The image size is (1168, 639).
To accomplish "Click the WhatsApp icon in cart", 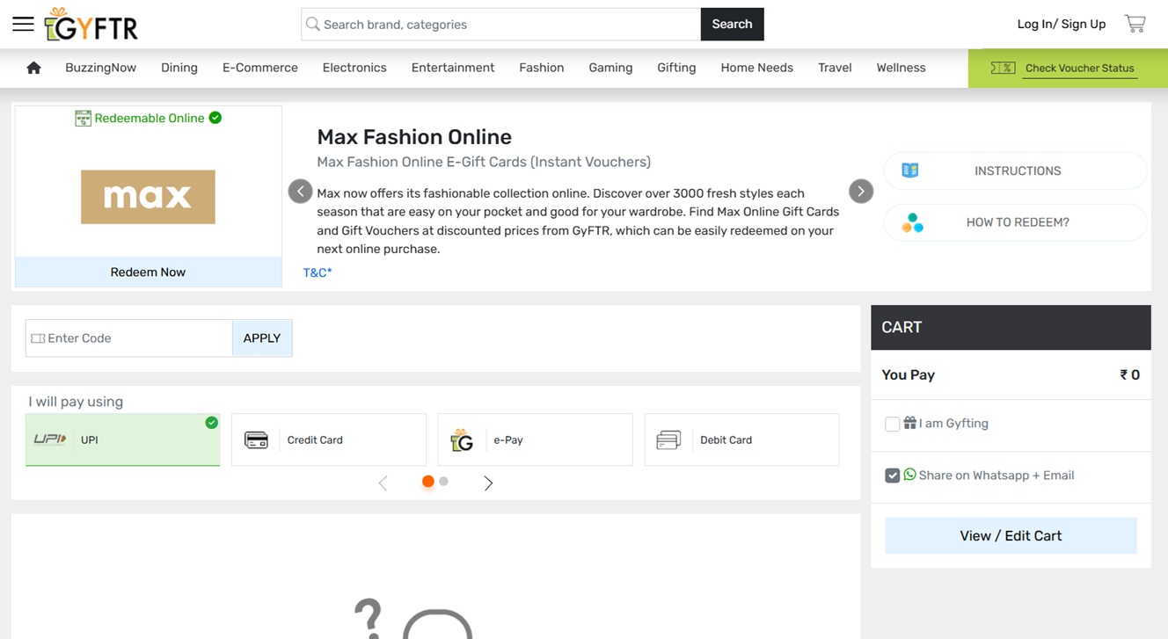I will tap(909, 475).
